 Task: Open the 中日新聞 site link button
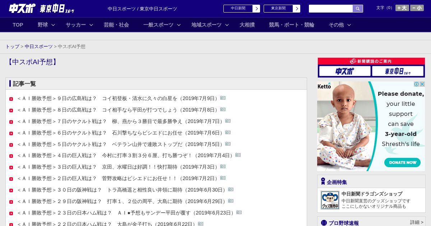pos(242,9)
